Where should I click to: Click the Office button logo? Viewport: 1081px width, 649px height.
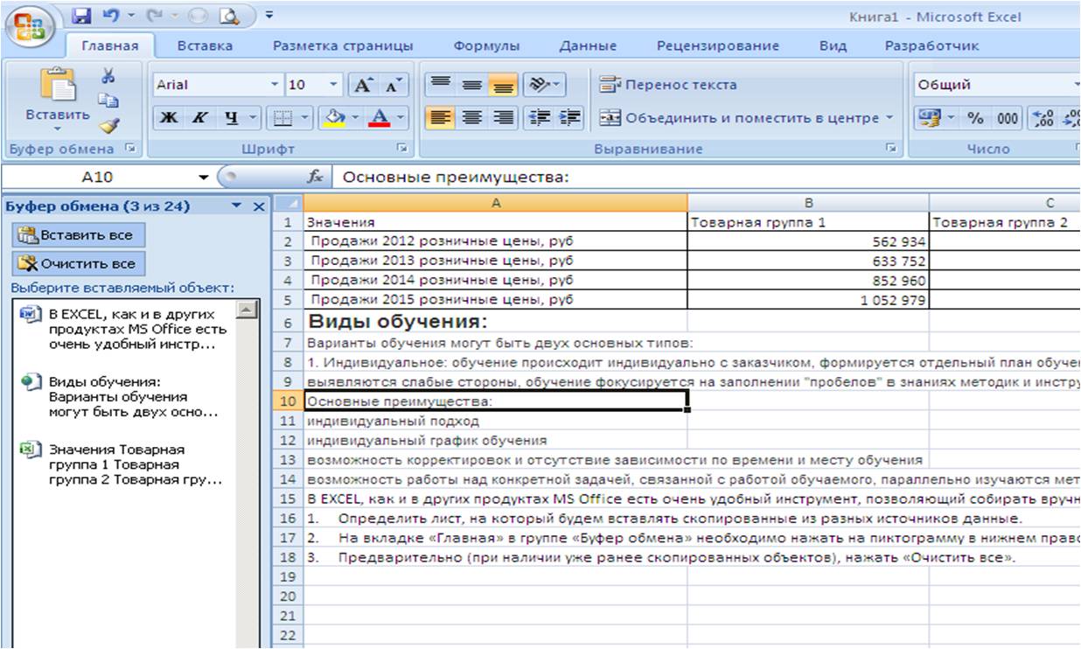31,26
